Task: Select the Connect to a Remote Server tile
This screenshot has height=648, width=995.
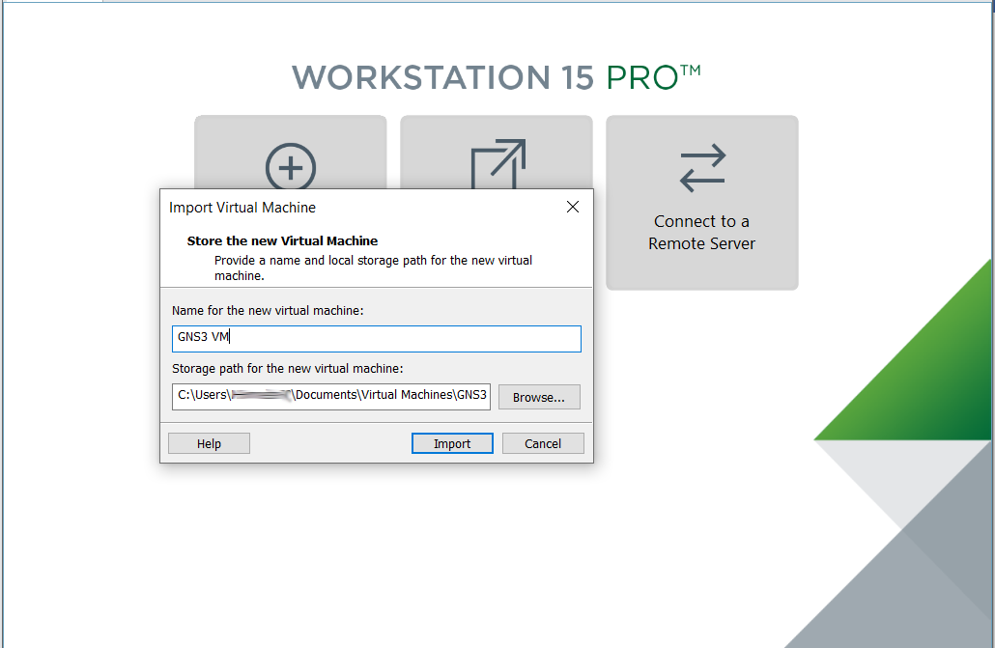Action: pyautogui.click(x=702, y=203)
